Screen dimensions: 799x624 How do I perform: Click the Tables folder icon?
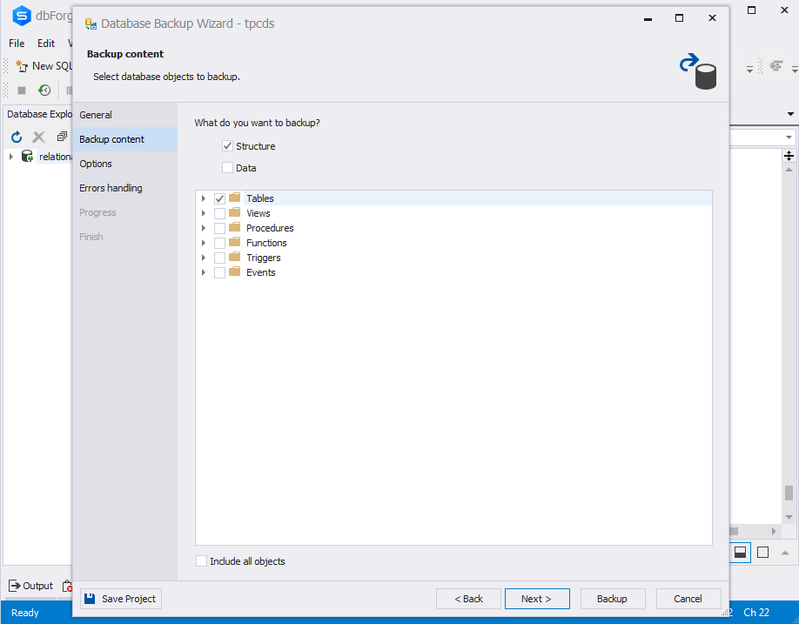pos(234,198)
